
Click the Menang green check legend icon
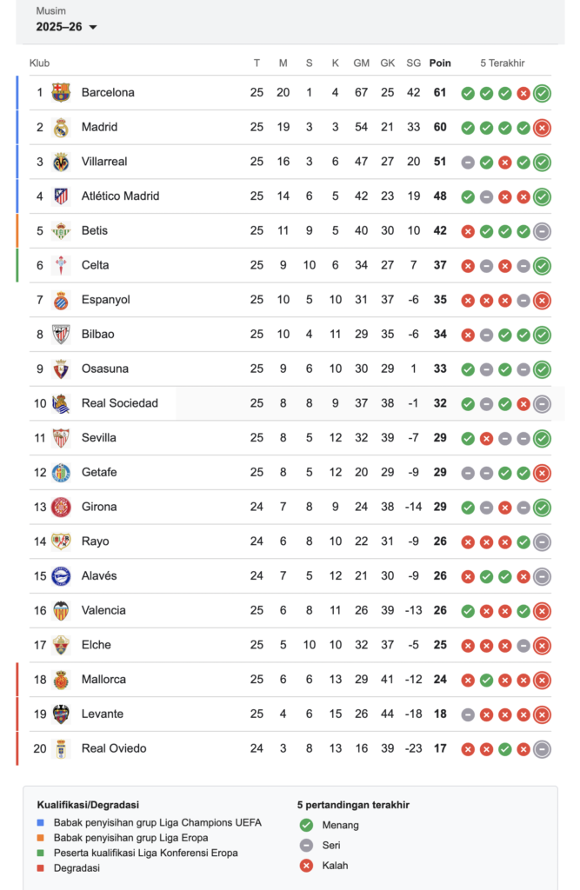tap(305, 825)
